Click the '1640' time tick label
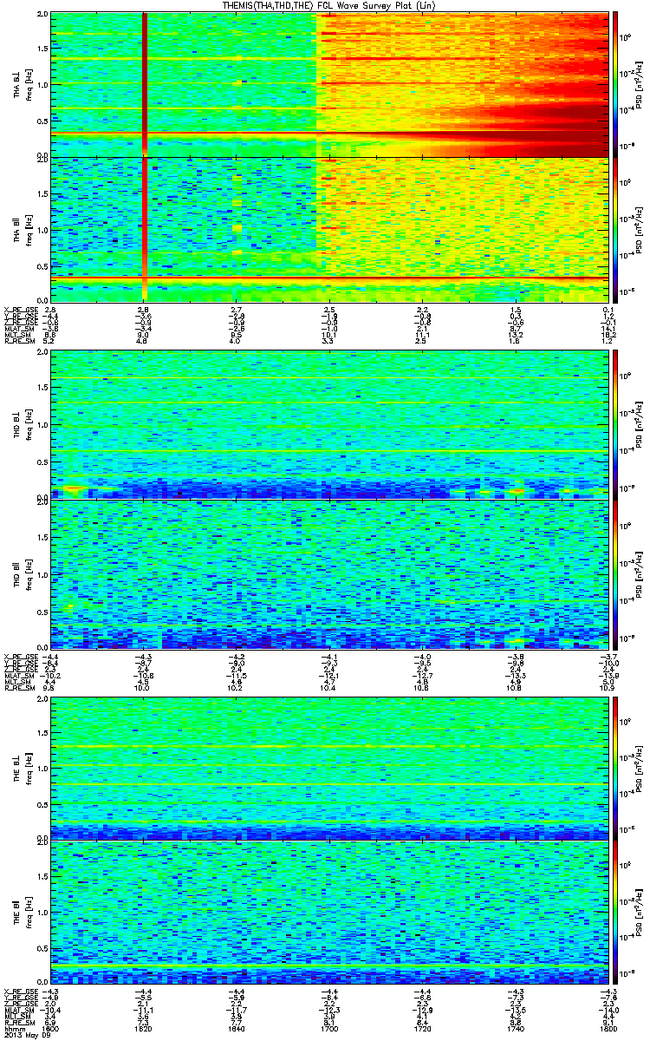The width and height of the screenshot is (650, 1041). [237, 1027]
